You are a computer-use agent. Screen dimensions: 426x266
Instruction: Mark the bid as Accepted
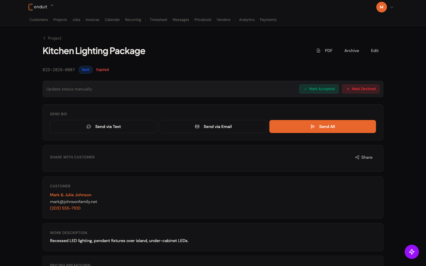(x=319, y=89)
